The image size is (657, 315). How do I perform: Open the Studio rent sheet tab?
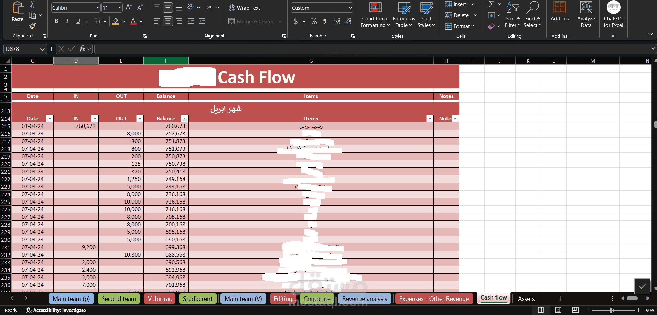point(198,298)
